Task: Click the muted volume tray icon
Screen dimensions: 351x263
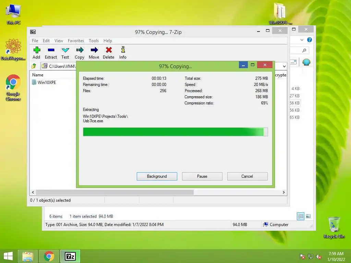Action: (319, 256)
